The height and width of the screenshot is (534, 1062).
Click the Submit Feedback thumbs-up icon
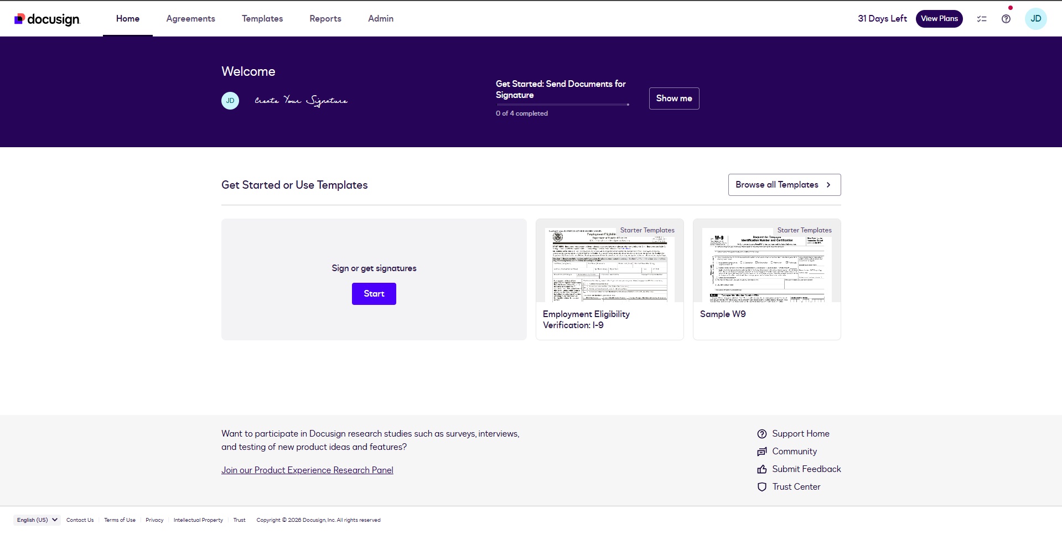762,469
